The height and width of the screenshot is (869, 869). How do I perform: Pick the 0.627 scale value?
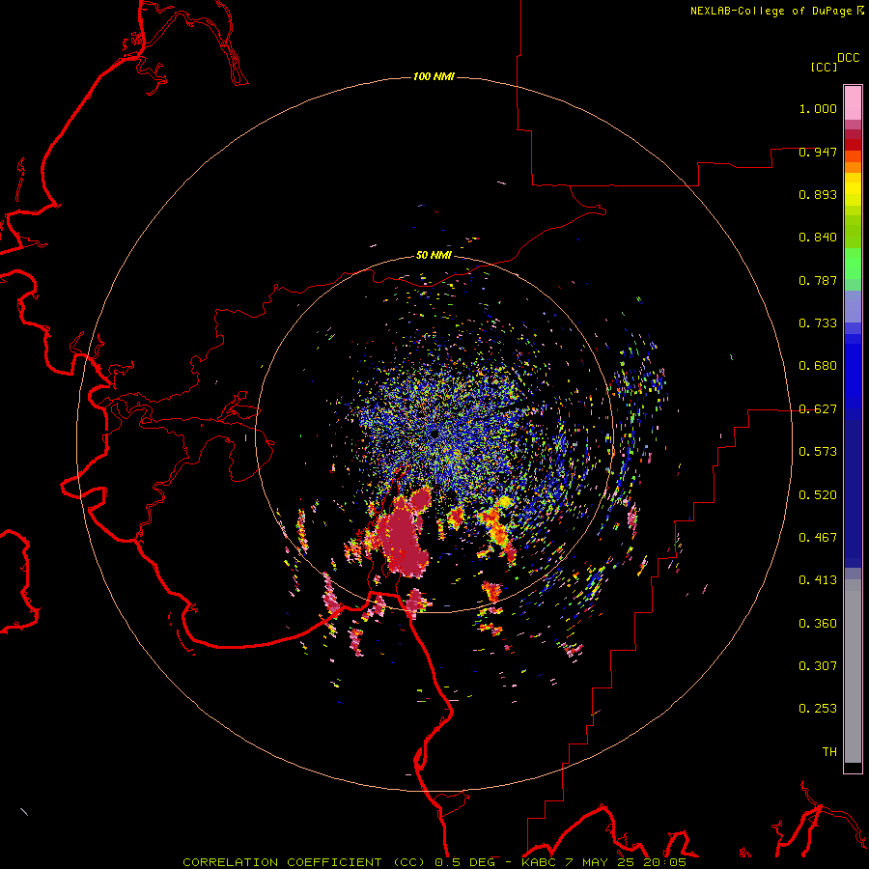click(818, 409)
